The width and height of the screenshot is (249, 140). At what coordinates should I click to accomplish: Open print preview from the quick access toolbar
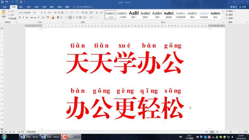click(21, 2)
